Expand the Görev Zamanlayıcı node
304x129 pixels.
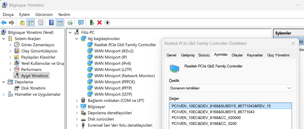click(x=10, y=45)
